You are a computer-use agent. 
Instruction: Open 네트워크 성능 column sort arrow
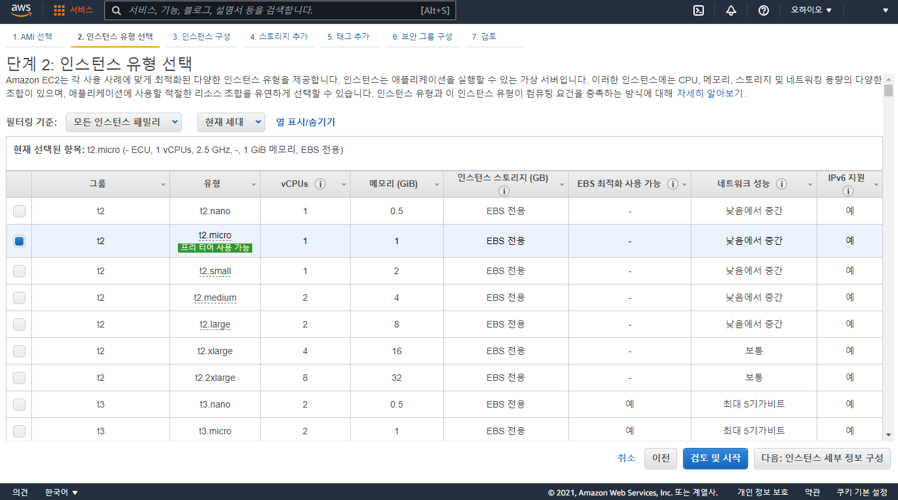[810, 185]
